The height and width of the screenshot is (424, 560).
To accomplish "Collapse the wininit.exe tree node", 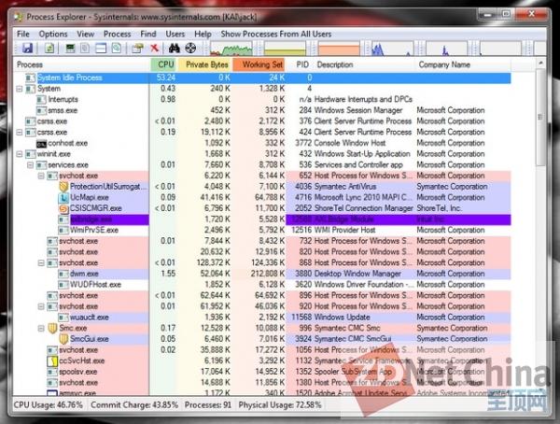I will pyautogui.click(x=20, y=154).
